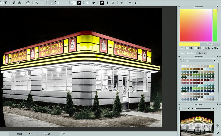
Task: Click the dotted circle eye icon
Action: (93, 3)
